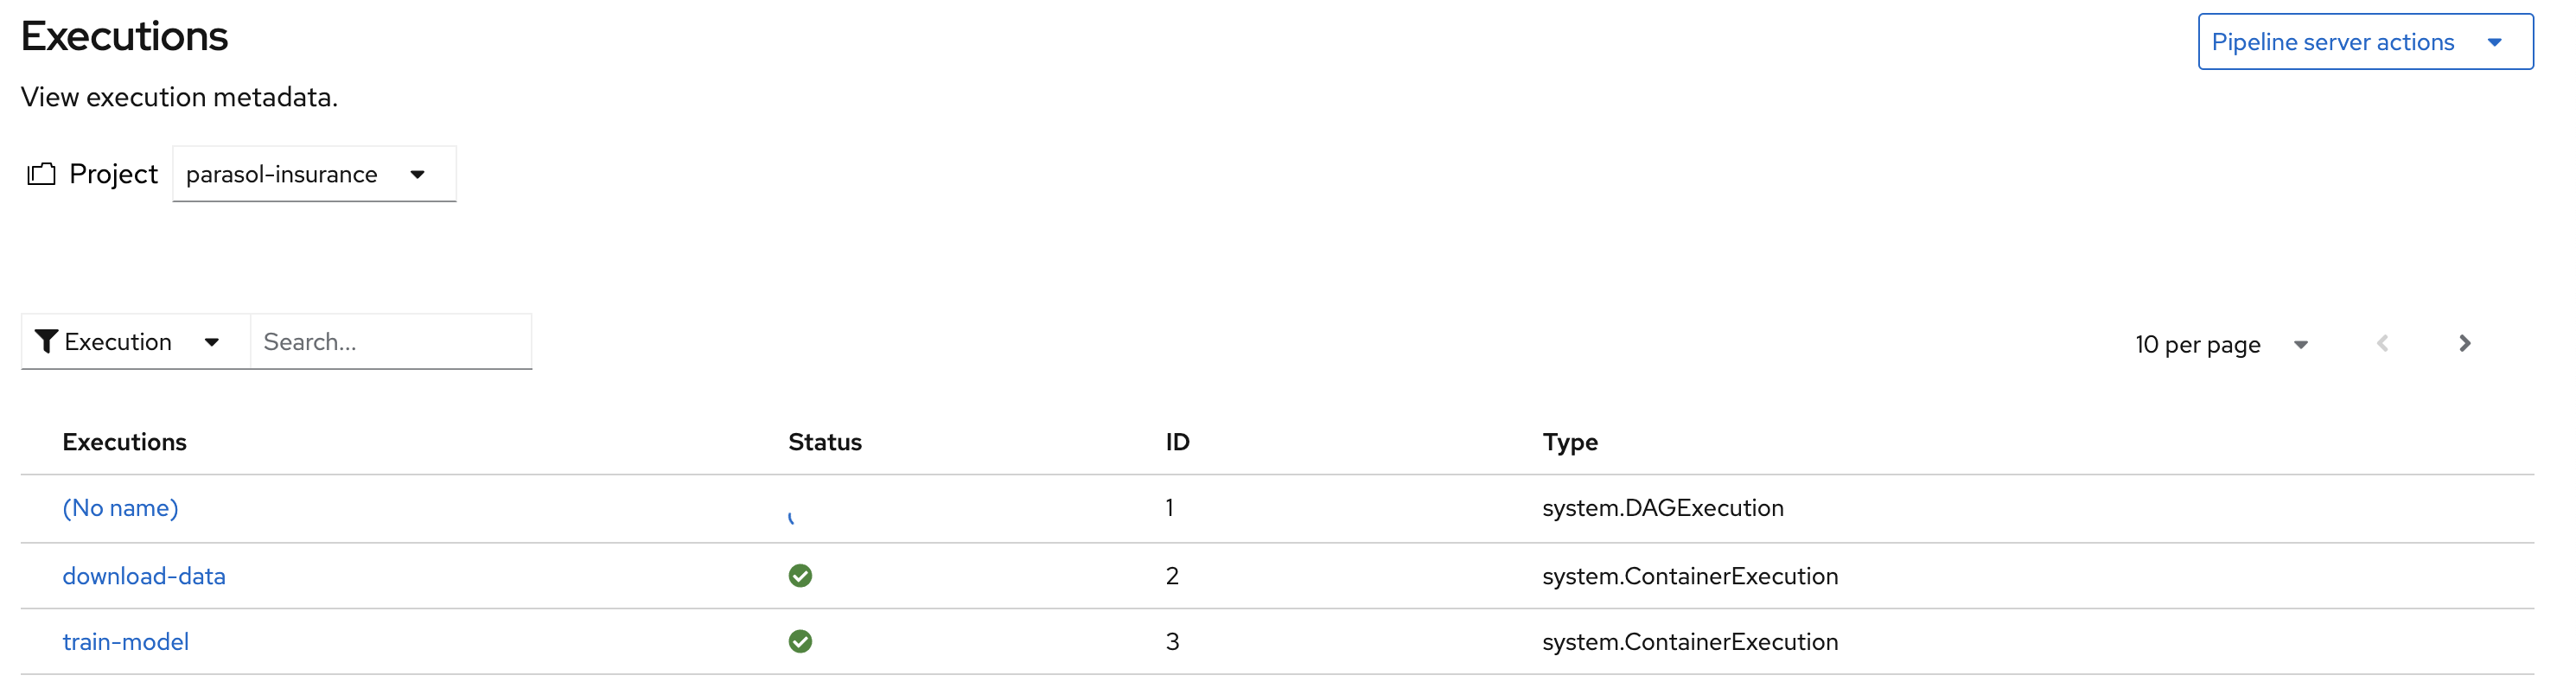Click green success icon for download-data

click(x=800, y=576)
